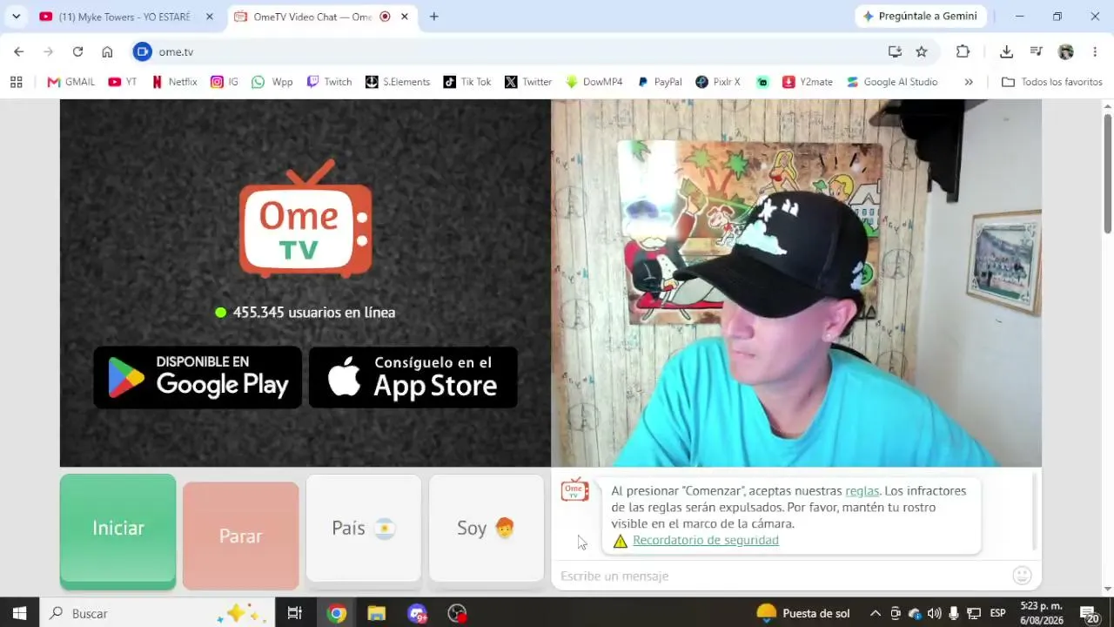This screenshot has width=1114, height=627.
Task: Close the Myke Towers YouTube tab
Action: click(209, 17)
